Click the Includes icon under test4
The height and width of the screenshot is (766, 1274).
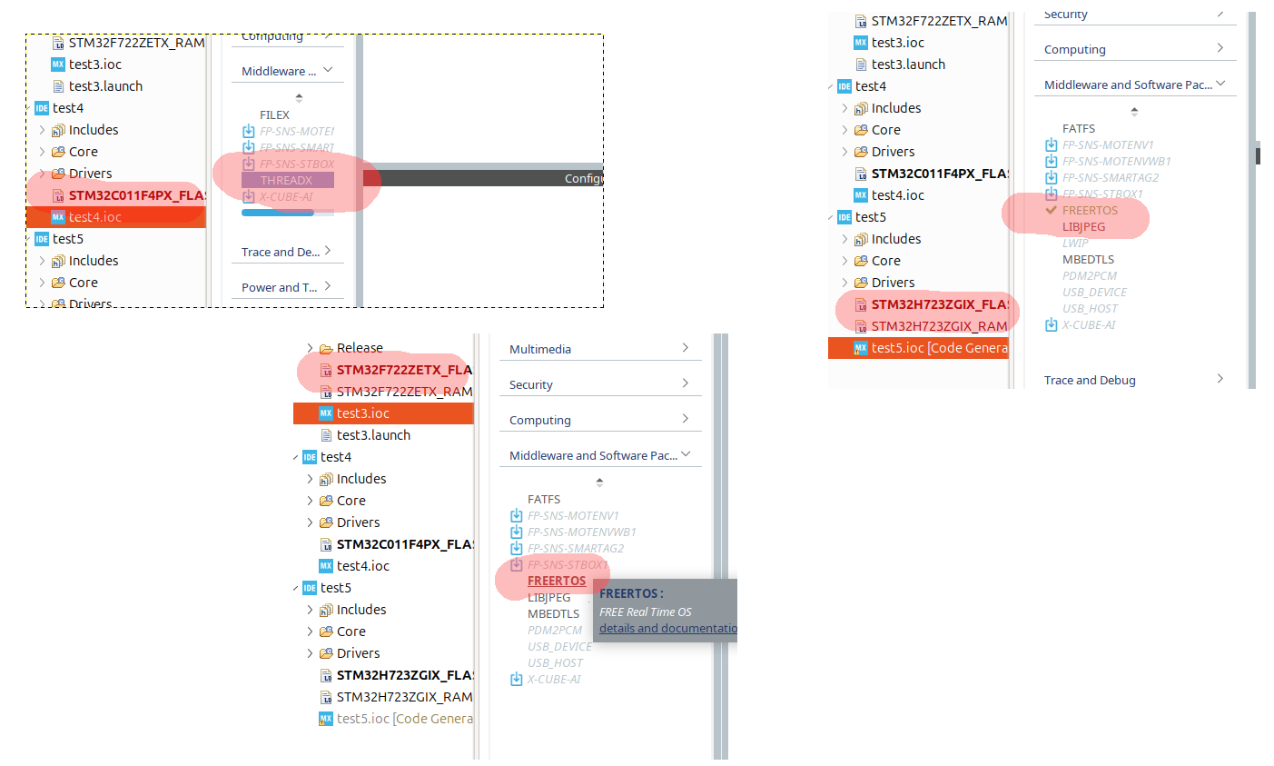tap(327, 479)
